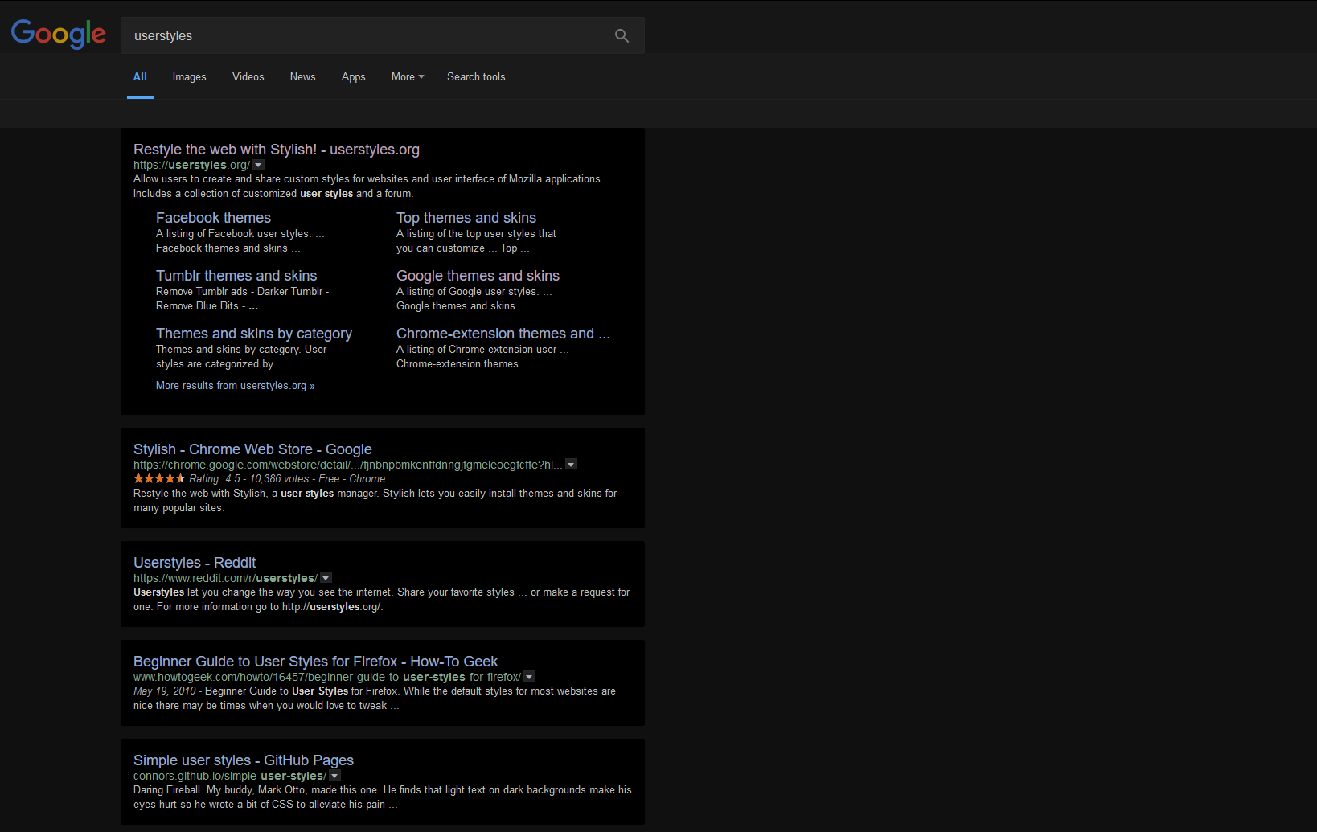Click the howtogeek.com URL text
Viewport: 1317px width, 832px height.
pyautogui.click(x=327, y=677)
